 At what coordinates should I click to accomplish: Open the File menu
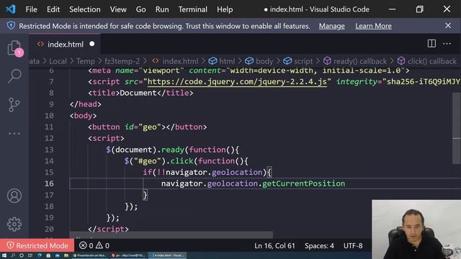31,9
